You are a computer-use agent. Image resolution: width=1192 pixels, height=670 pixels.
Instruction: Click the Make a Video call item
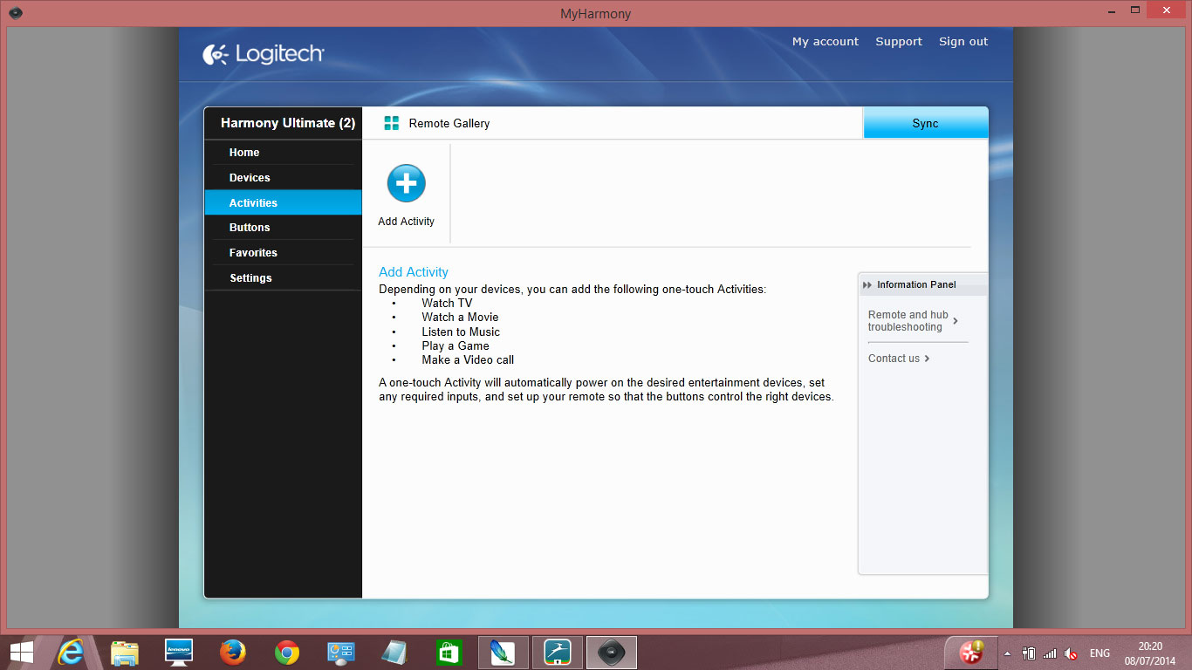tap(468, 359)
